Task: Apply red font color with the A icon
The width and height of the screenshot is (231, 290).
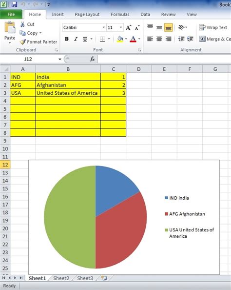Action: coord(133,39)
